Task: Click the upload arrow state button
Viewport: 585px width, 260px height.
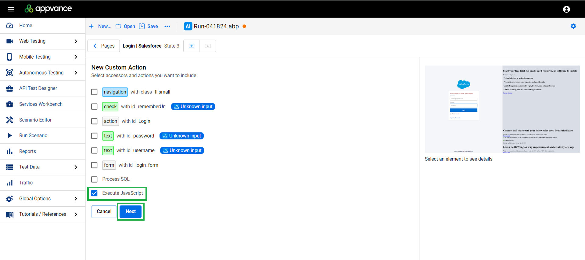Action: pos(192,46)
